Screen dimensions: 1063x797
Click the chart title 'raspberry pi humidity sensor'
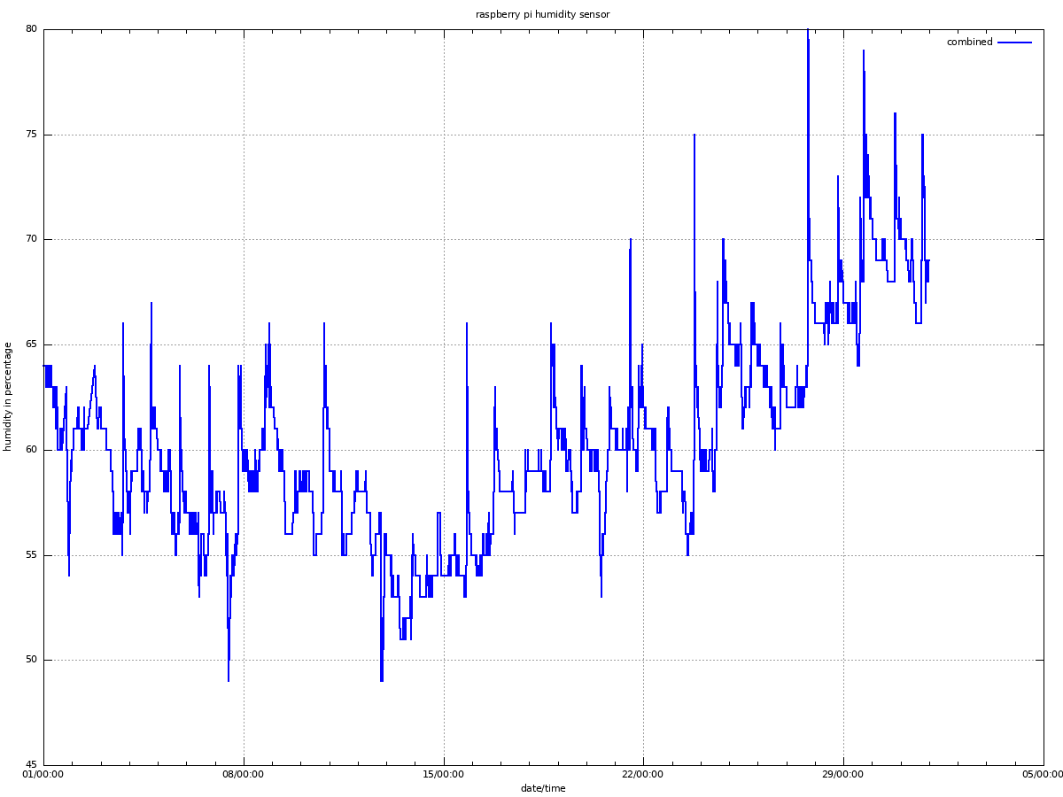542,14
